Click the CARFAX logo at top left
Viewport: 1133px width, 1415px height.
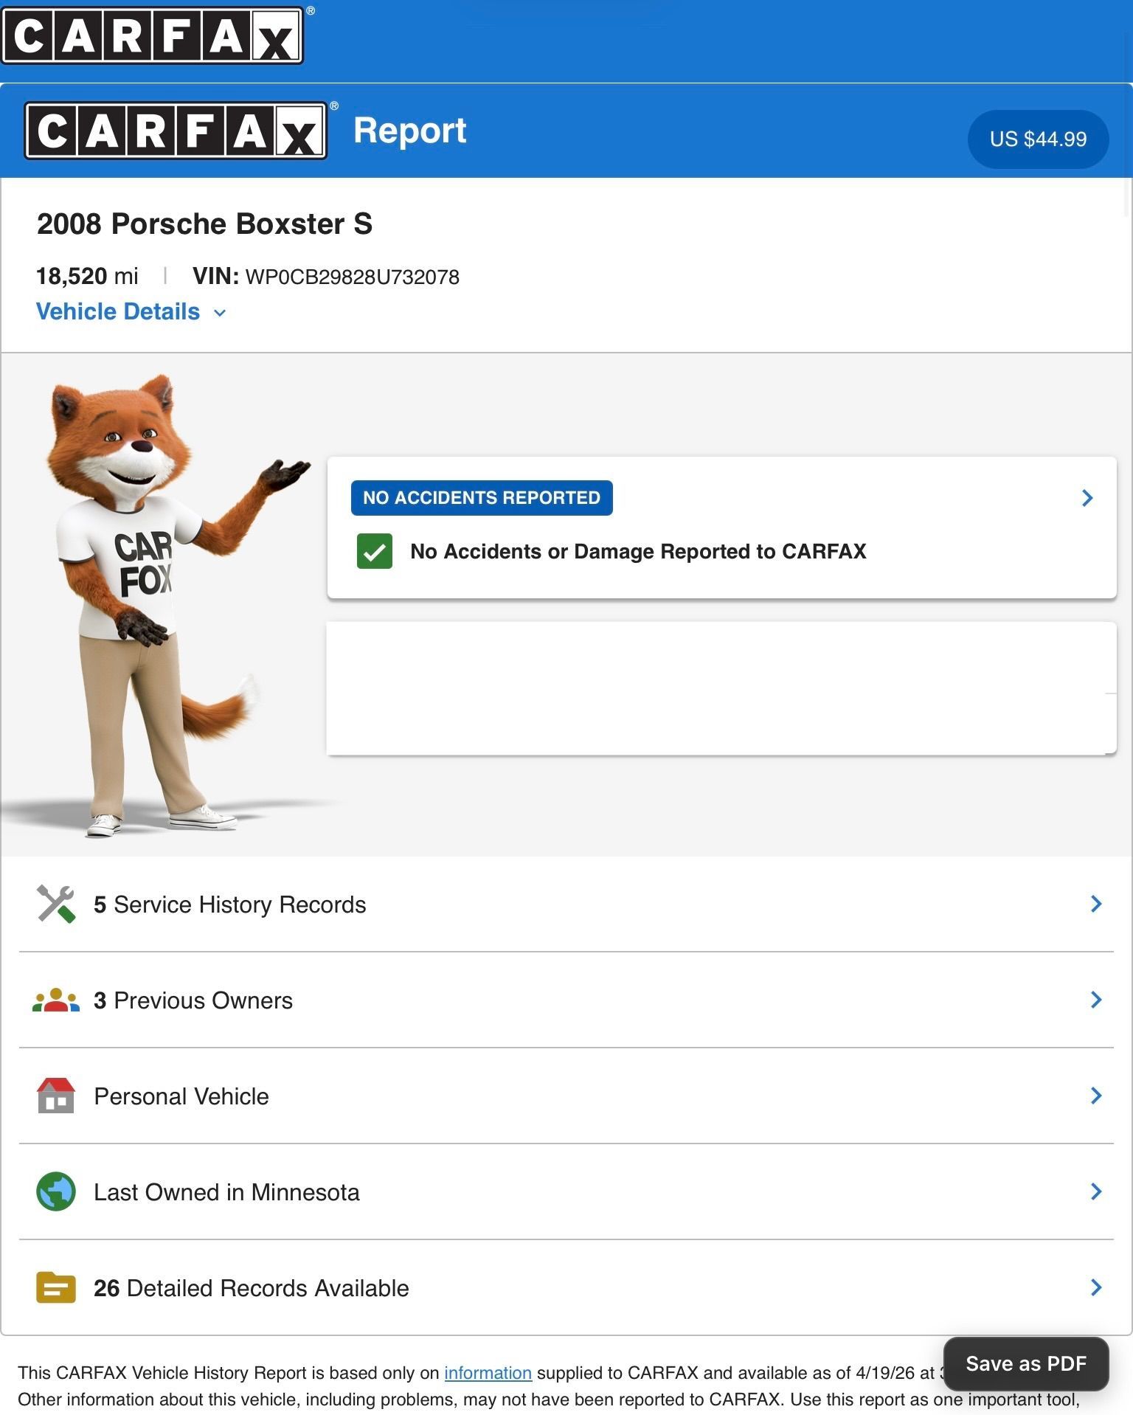tap(152, 35)
